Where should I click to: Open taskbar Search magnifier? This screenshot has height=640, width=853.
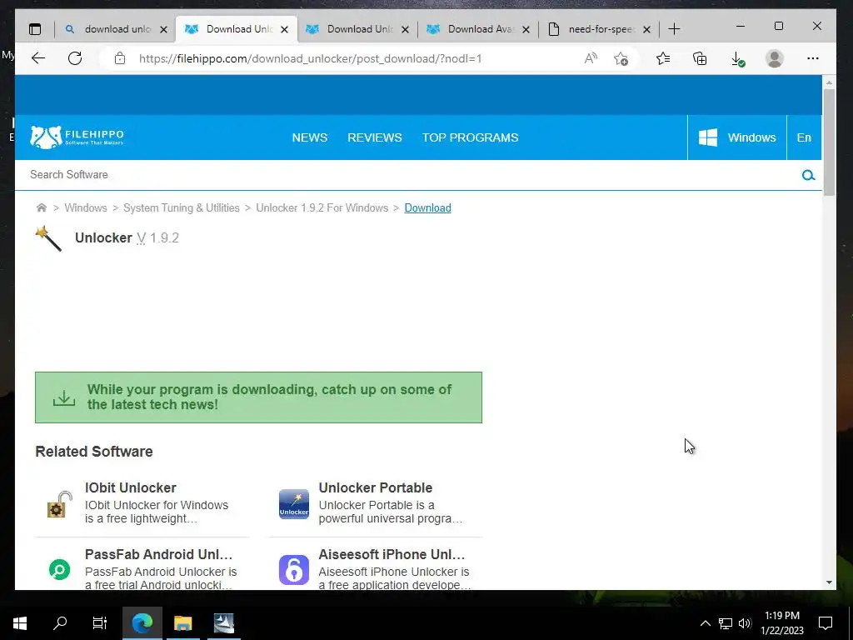point(60,623)
